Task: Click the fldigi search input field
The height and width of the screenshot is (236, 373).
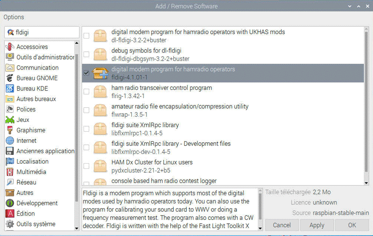Action: [42, 32]
